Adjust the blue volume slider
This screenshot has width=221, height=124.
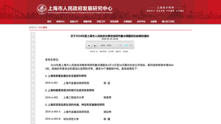point(125,45)
